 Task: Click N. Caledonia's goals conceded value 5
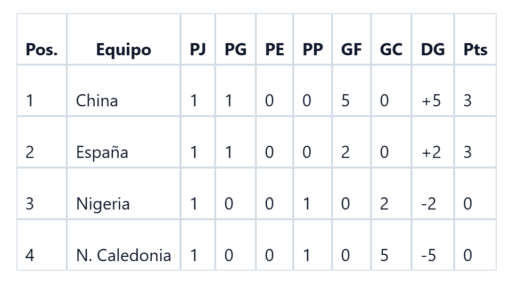point(384,255)
